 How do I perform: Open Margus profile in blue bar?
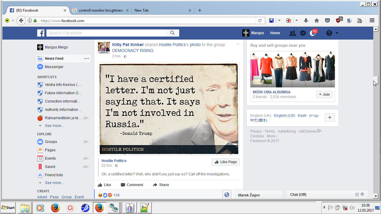[x=253, y=33]
